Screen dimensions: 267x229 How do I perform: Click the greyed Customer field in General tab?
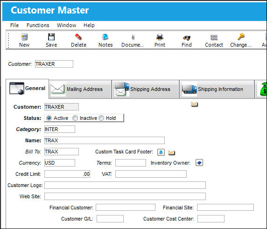62,107
